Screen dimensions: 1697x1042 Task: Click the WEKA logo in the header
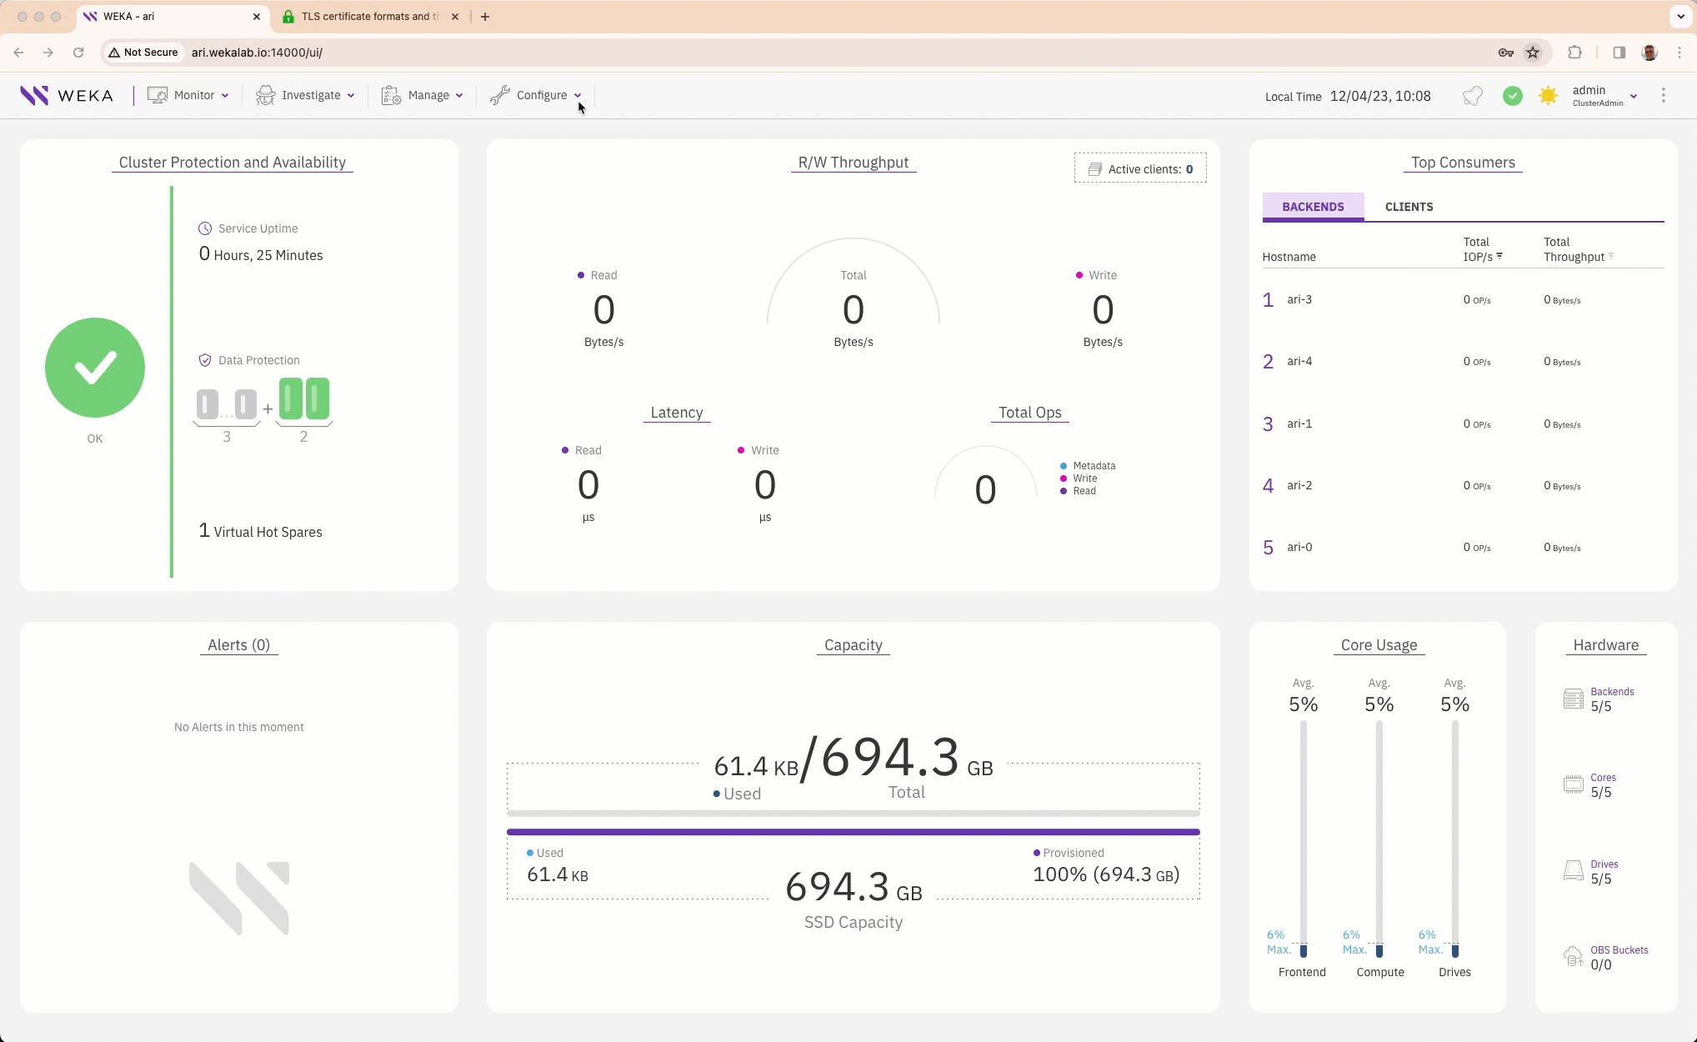tap(67, 95)
